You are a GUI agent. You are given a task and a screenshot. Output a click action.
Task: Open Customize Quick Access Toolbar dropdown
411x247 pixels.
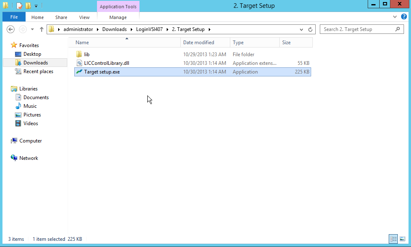[x=36, y=6]
